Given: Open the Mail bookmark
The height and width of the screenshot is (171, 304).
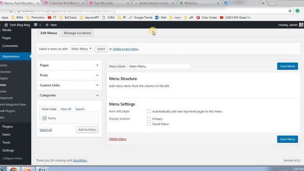Looking at the screenshot, I should (x=161, y=18).
